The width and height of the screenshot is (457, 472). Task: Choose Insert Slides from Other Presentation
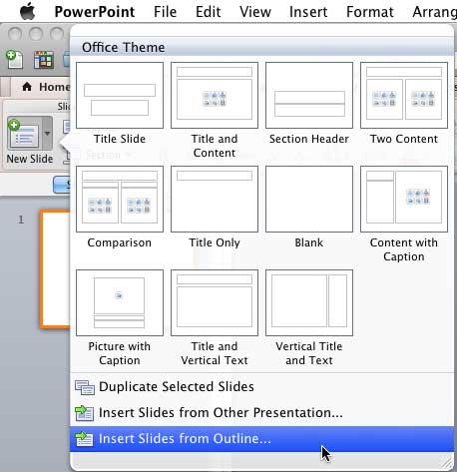click(261, 413)
